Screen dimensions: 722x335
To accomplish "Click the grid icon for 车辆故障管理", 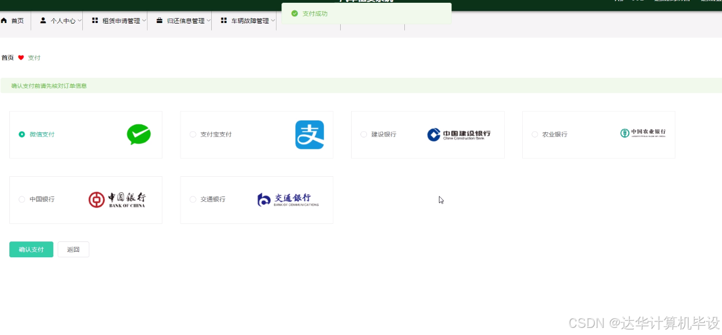I will [x=224, y=20].
